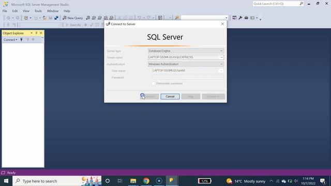Screen dimensions: 331x186
Task: Click the Open File folder icon in toolbar
Action: [x=44, y=18]
